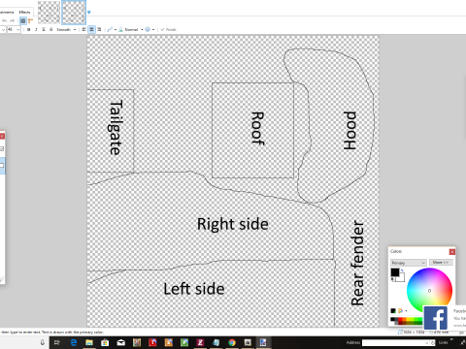Viewport: 466px width, 349px height.
Task: Align text to the right
Action: coord(99,29)
